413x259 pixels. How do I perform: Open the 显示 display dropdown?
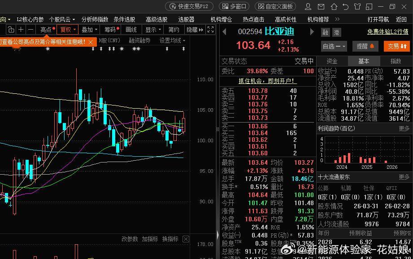coord(153,30)
